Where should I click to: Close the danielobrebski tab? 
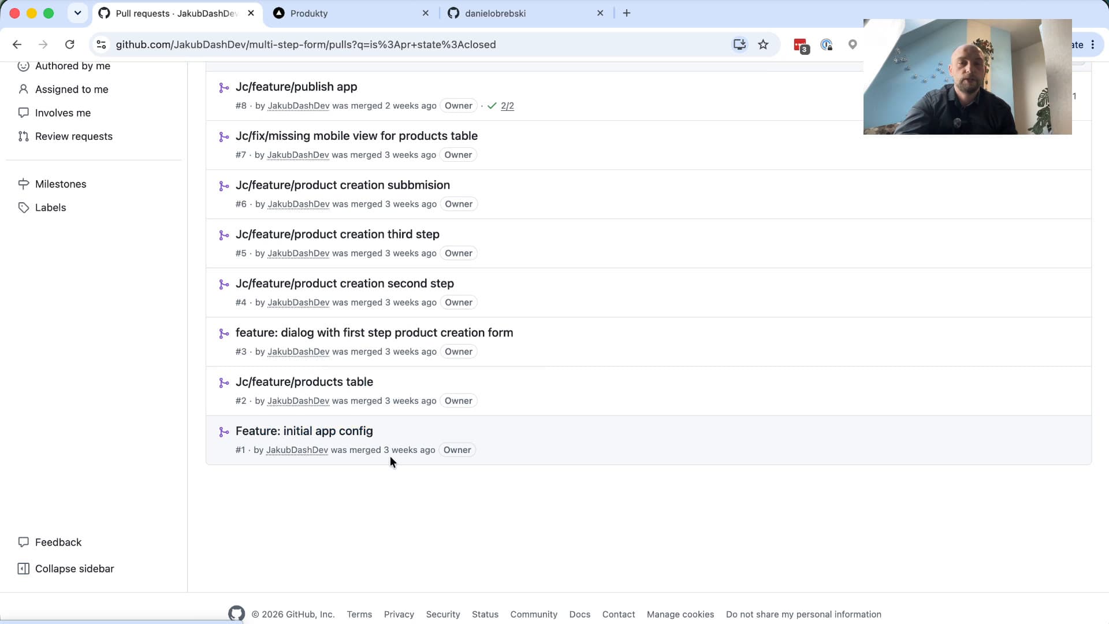pyautogui.click(x=600, y=13)
